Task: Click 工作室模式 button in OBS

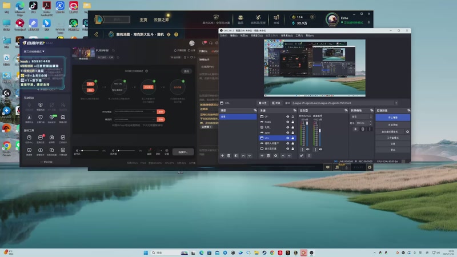Action: [392, 138]
